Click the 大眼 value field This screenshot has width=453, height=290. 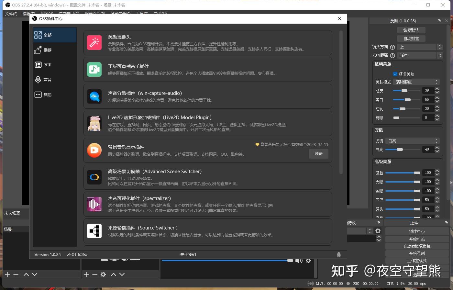click(428, 182)
